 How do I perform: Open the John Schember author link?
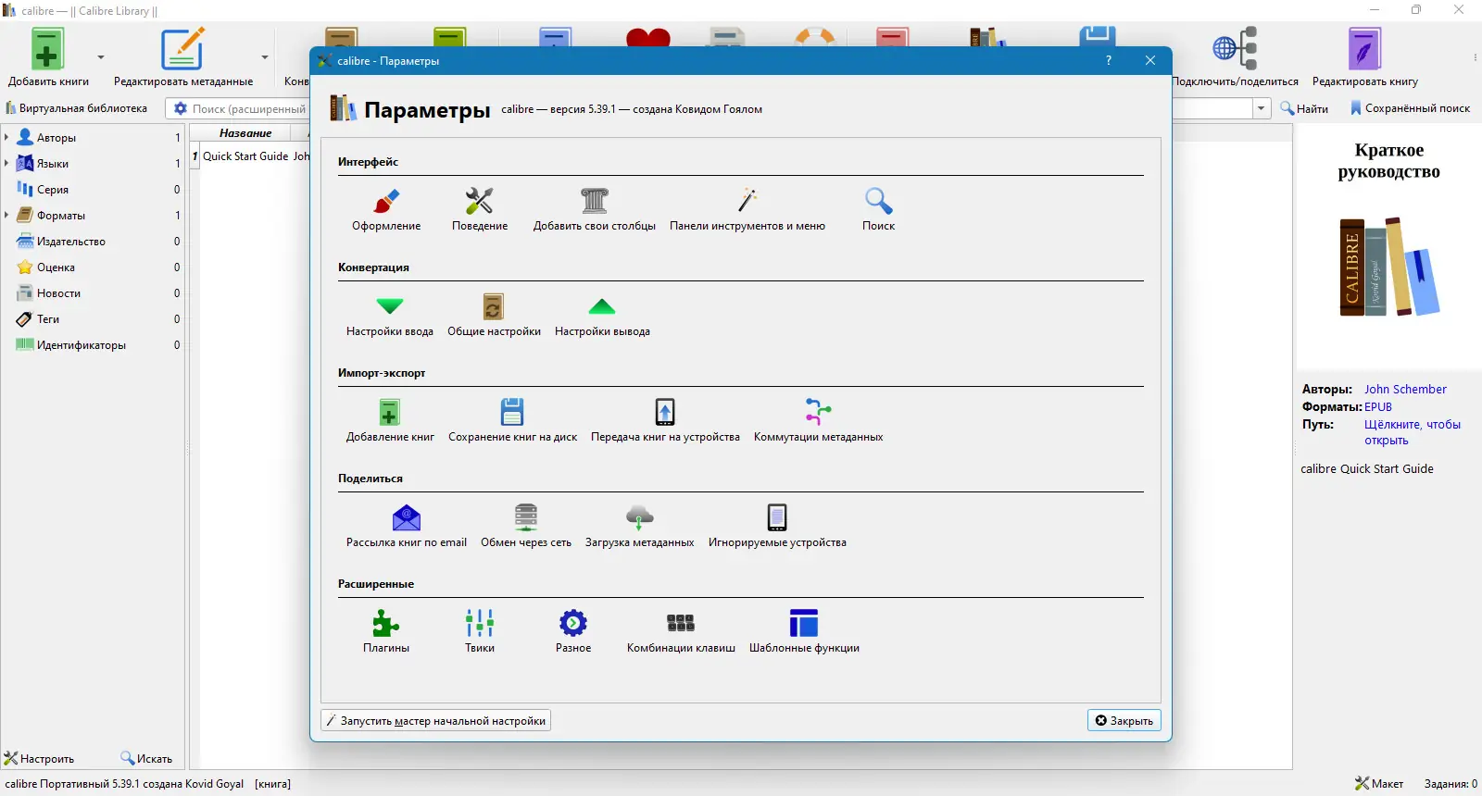coord(1405,389)
